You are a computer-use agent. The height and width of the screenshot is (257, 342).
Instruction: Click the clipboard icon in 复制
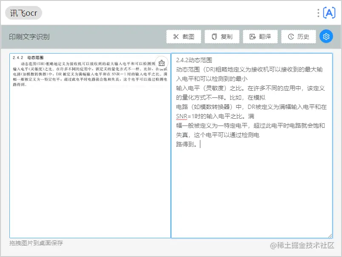[214, 37]
